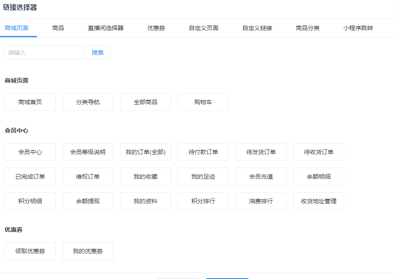Pick 会员等级说明 link option
The height and width of the screenshot is (279, 396).
click(x=88, y=152)
